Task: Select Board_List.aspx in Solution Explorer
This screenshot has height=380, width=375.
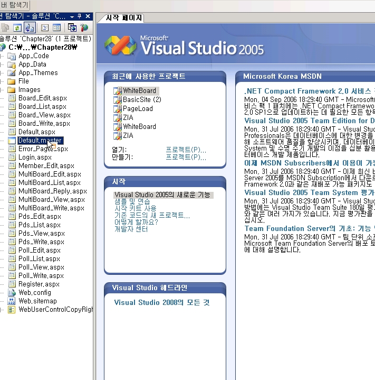Action: (42, 107)
